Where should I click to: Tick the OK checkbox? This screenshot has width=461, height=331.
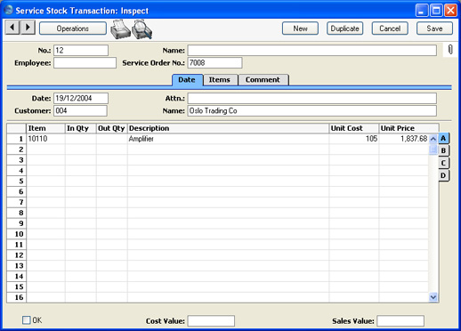(x=27, y=320)
